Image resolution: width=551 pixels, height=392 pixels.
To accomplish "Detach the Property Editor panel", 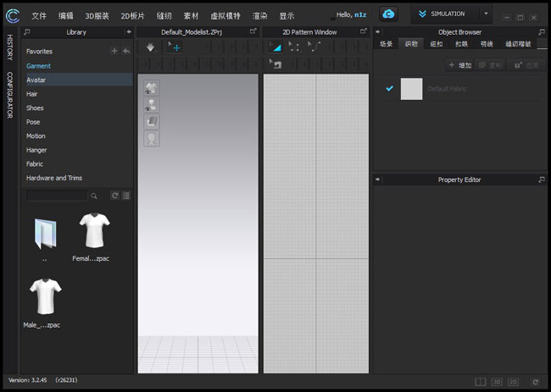I will [x=542, y=179].
